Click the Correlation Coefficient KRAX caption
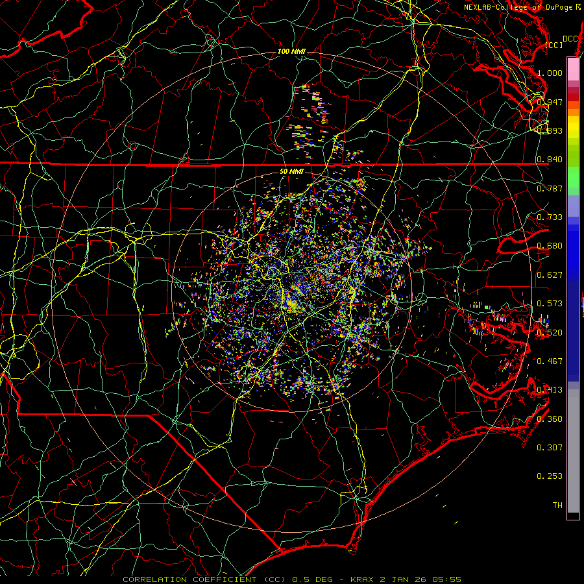 tap(292, 579)
